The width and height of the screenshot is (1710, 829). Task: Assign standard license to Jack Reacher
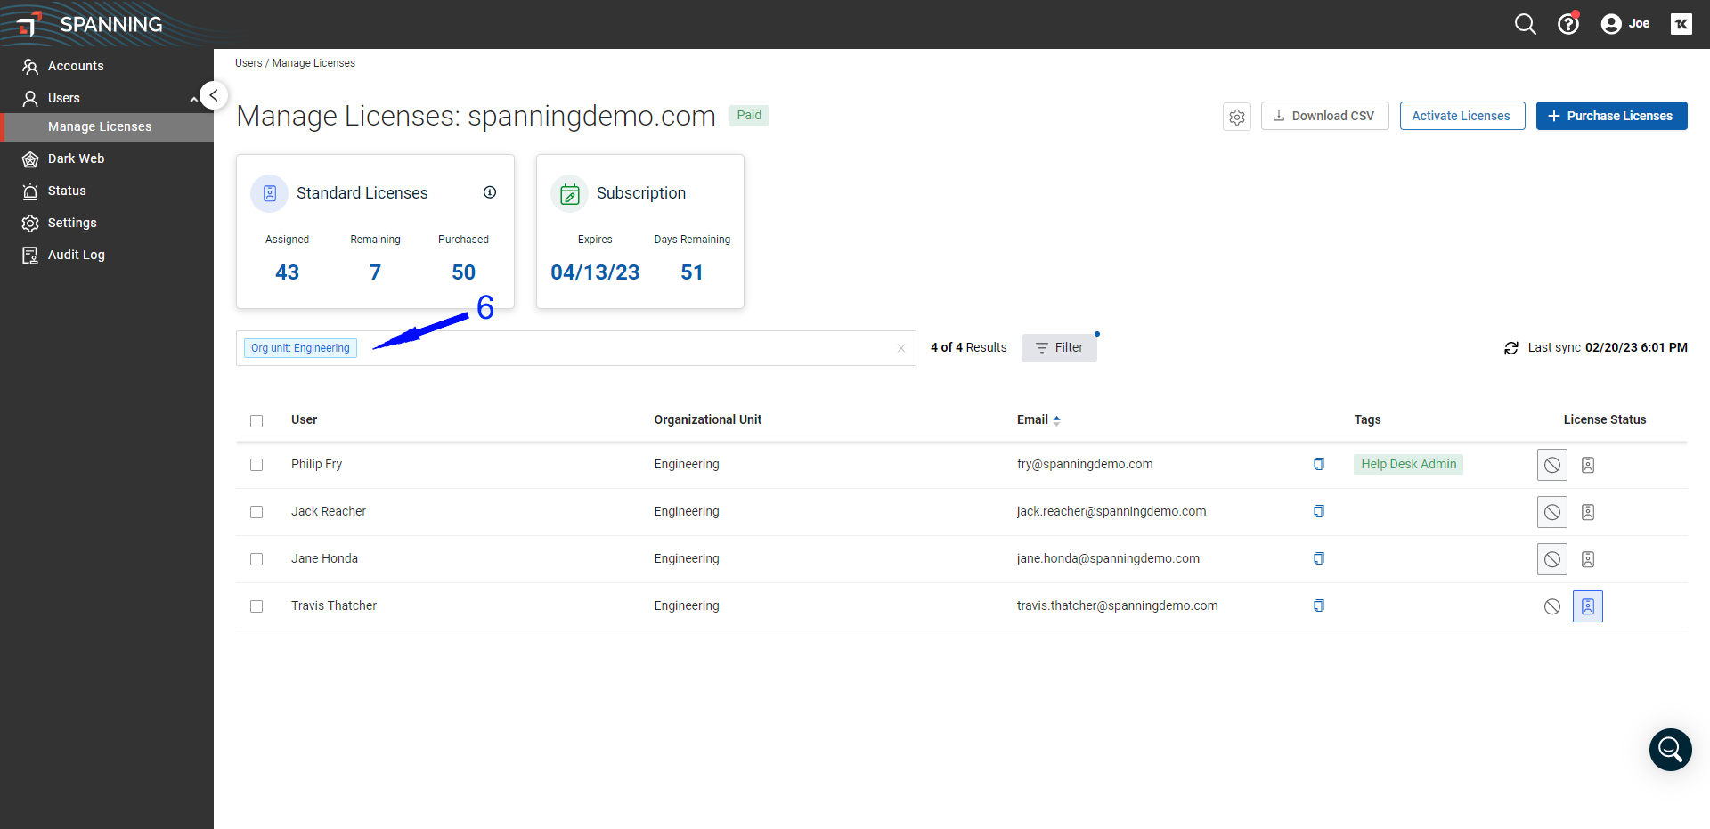[x=1588, y=512]
